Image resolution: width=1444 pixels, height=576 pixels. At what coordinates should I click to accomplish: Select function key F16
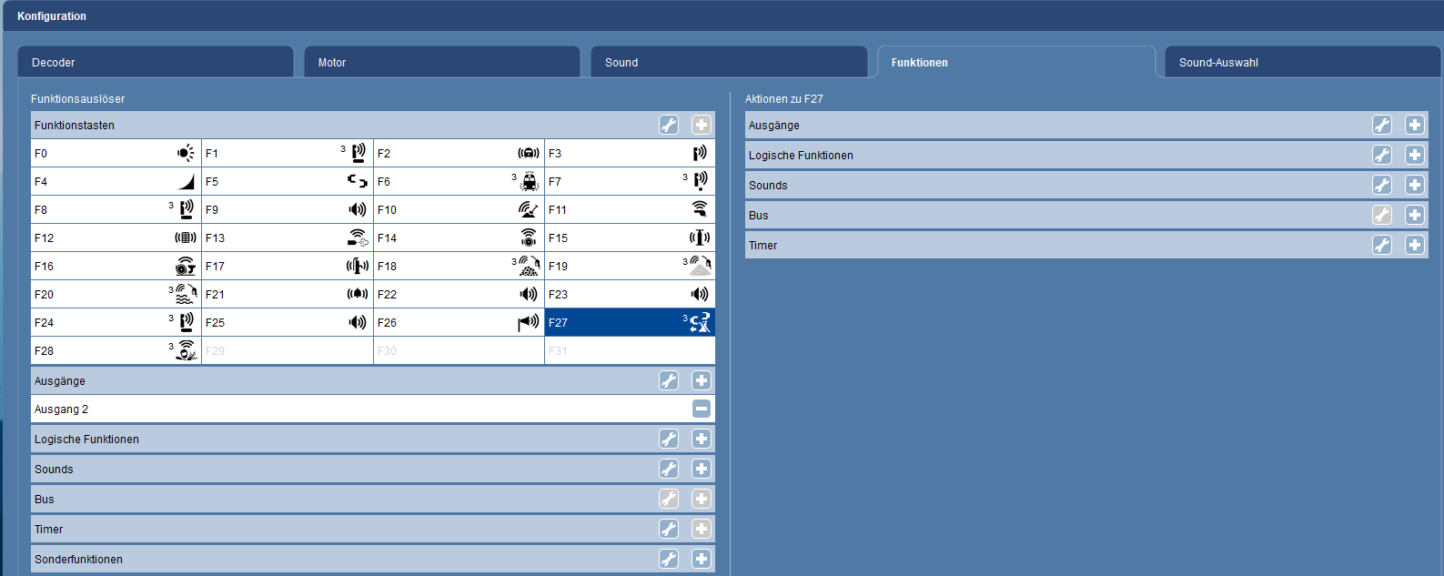click(116, 267)
